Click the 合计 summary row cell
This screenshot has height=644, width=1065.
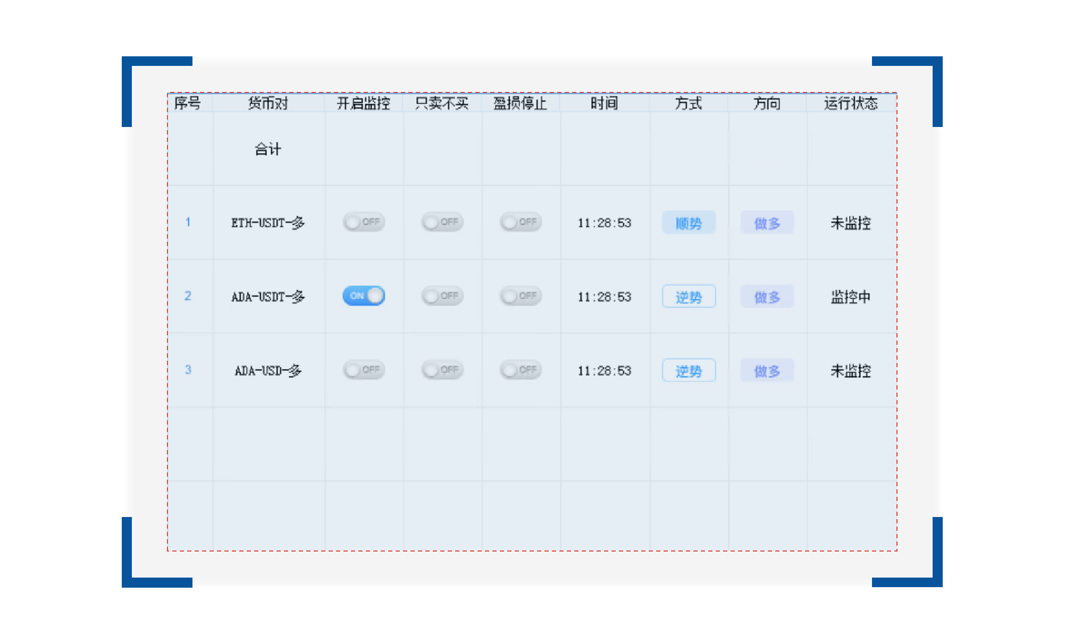coord(268,149)
